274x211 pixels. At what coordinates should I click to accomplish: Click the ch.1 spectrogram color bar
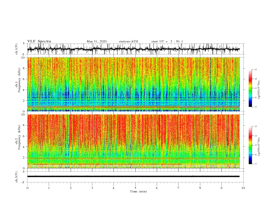pos(250,88)
